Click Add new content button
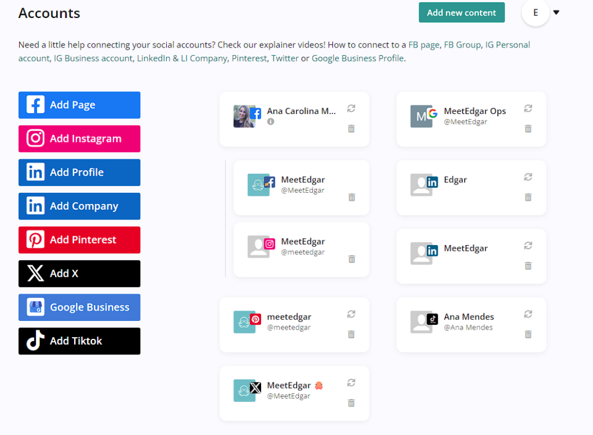 tap(462, 13)
